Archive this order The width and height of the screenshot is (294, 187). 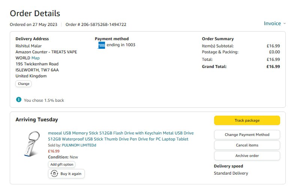point(247,156)
